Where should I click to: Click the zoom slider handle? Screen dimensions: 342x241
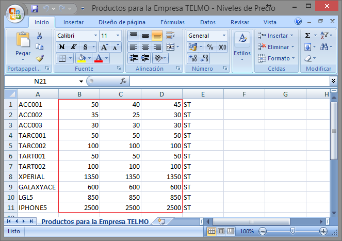click(x=292, y=231)
